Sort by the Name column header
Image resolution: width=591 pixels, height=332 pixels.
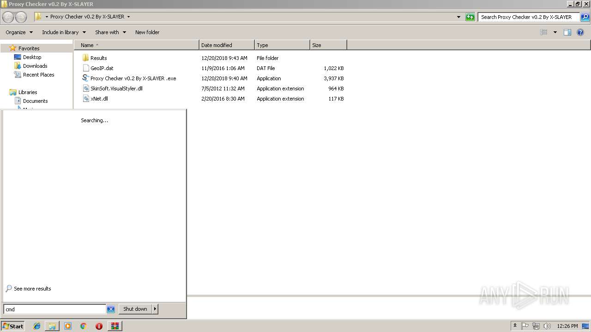[x=136, y=45]
